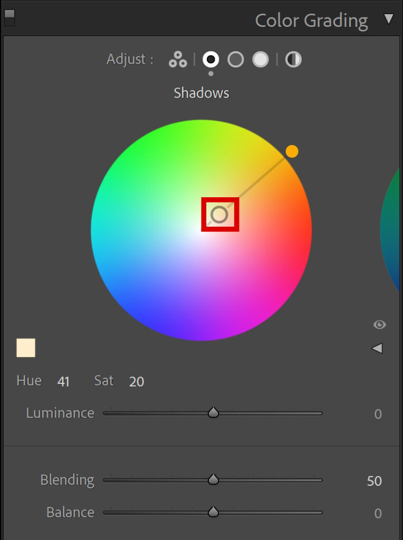The width and height of the screenshot is (403, 540).
Task: Click the orange hue handle outside wheel
Action: click(x=292, y=151)
